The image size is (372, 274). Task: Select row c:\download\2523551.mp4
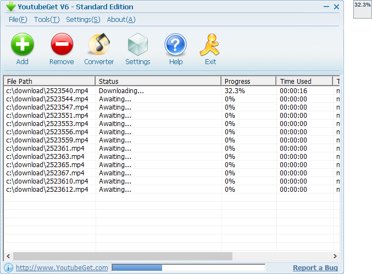172,116
